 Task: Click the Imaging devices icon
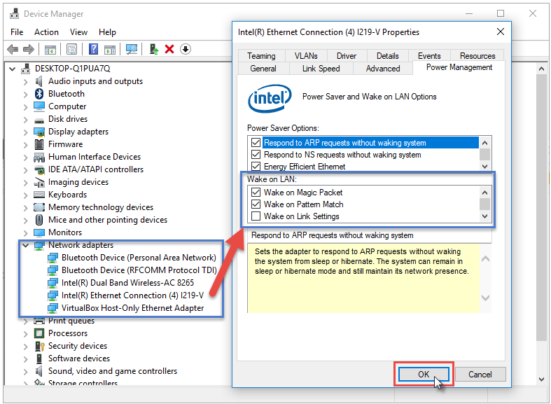[x=39, y=182]
